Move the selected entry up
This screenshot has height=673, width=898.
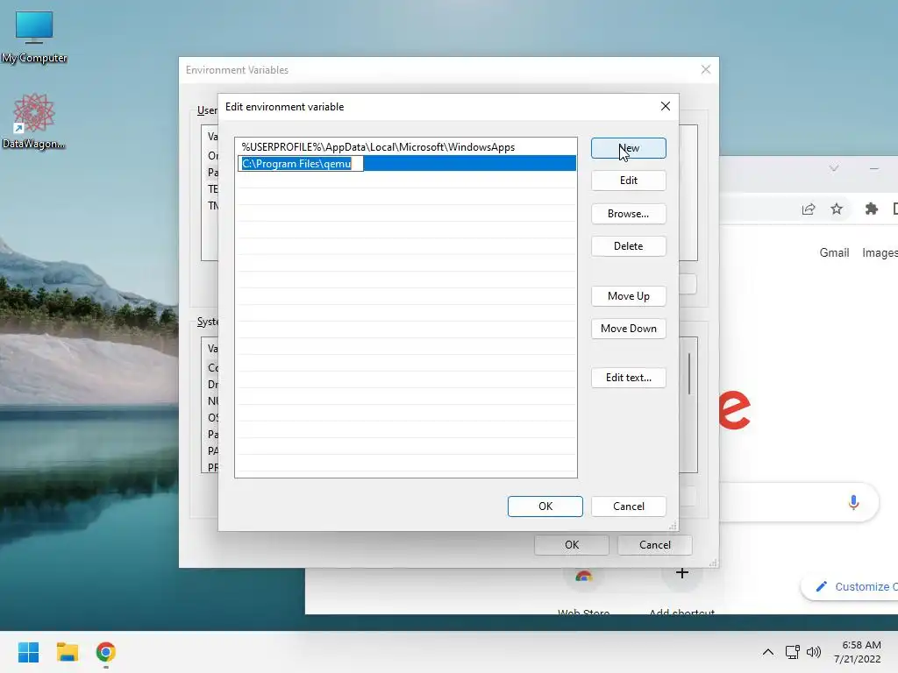point(628,296)
